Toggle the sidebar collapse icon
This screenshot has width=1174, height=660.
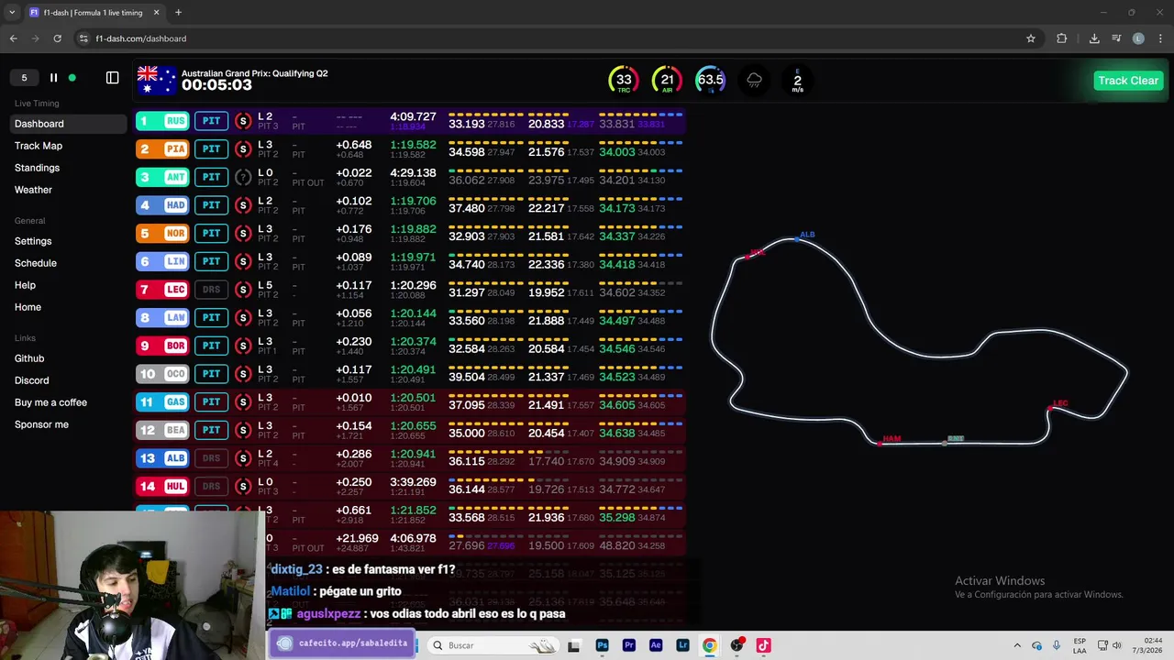113,78
